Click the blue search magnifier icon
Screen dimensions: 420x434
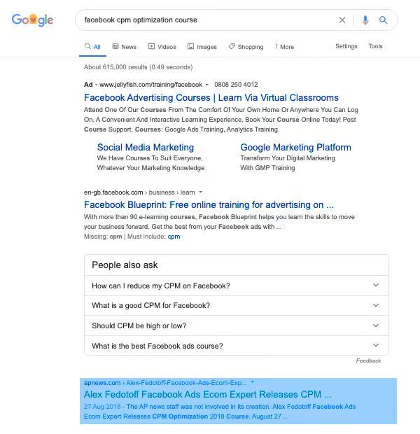(x=383, y=20)
